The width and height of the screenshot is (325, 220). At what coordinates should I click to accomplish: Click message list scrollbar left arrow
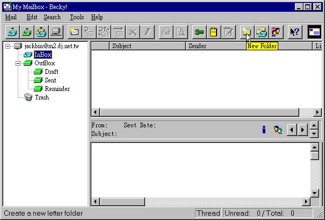[95, 112]
